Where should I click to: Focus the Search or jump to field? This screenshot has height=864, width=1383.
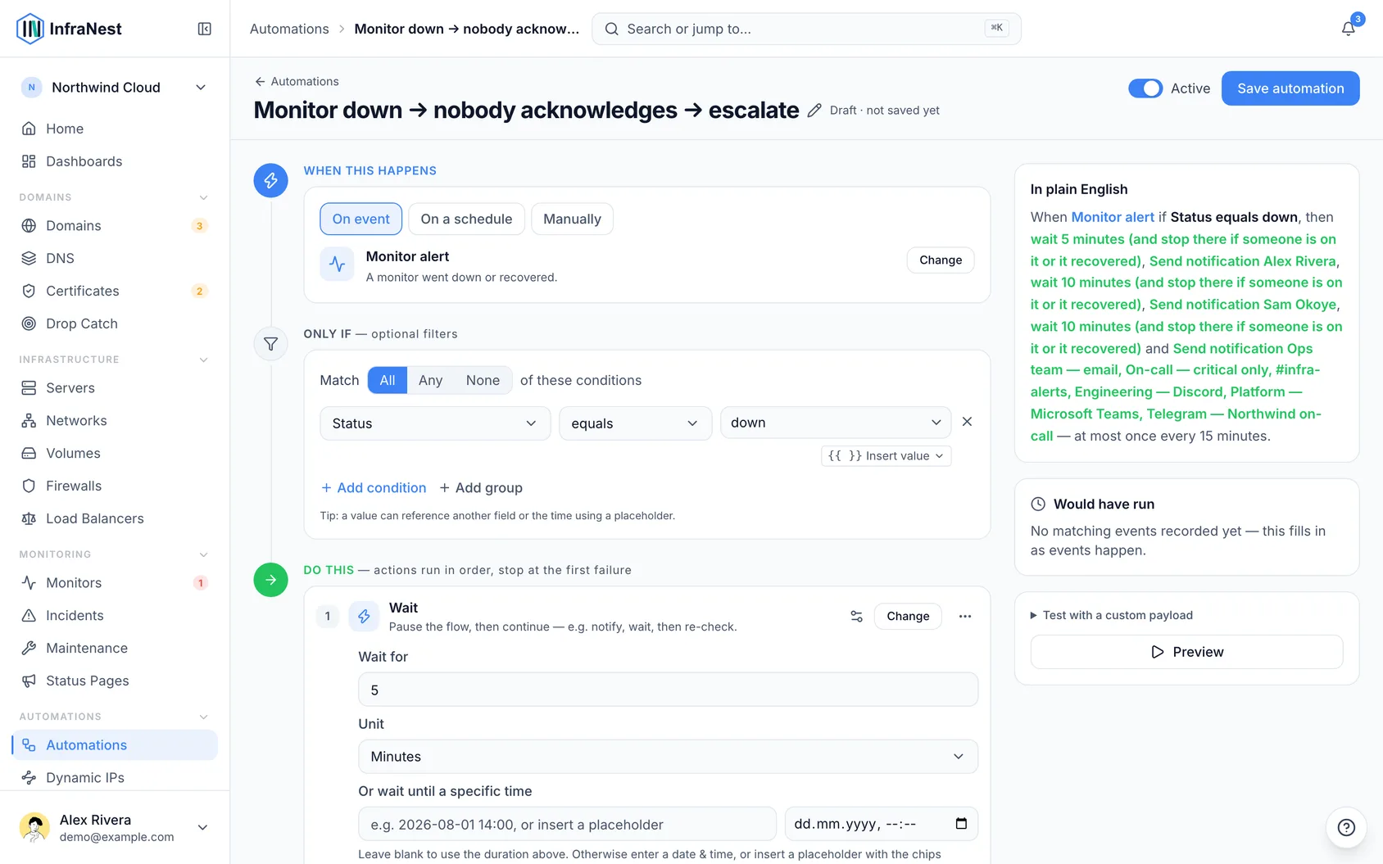click(x=806, y=29)
